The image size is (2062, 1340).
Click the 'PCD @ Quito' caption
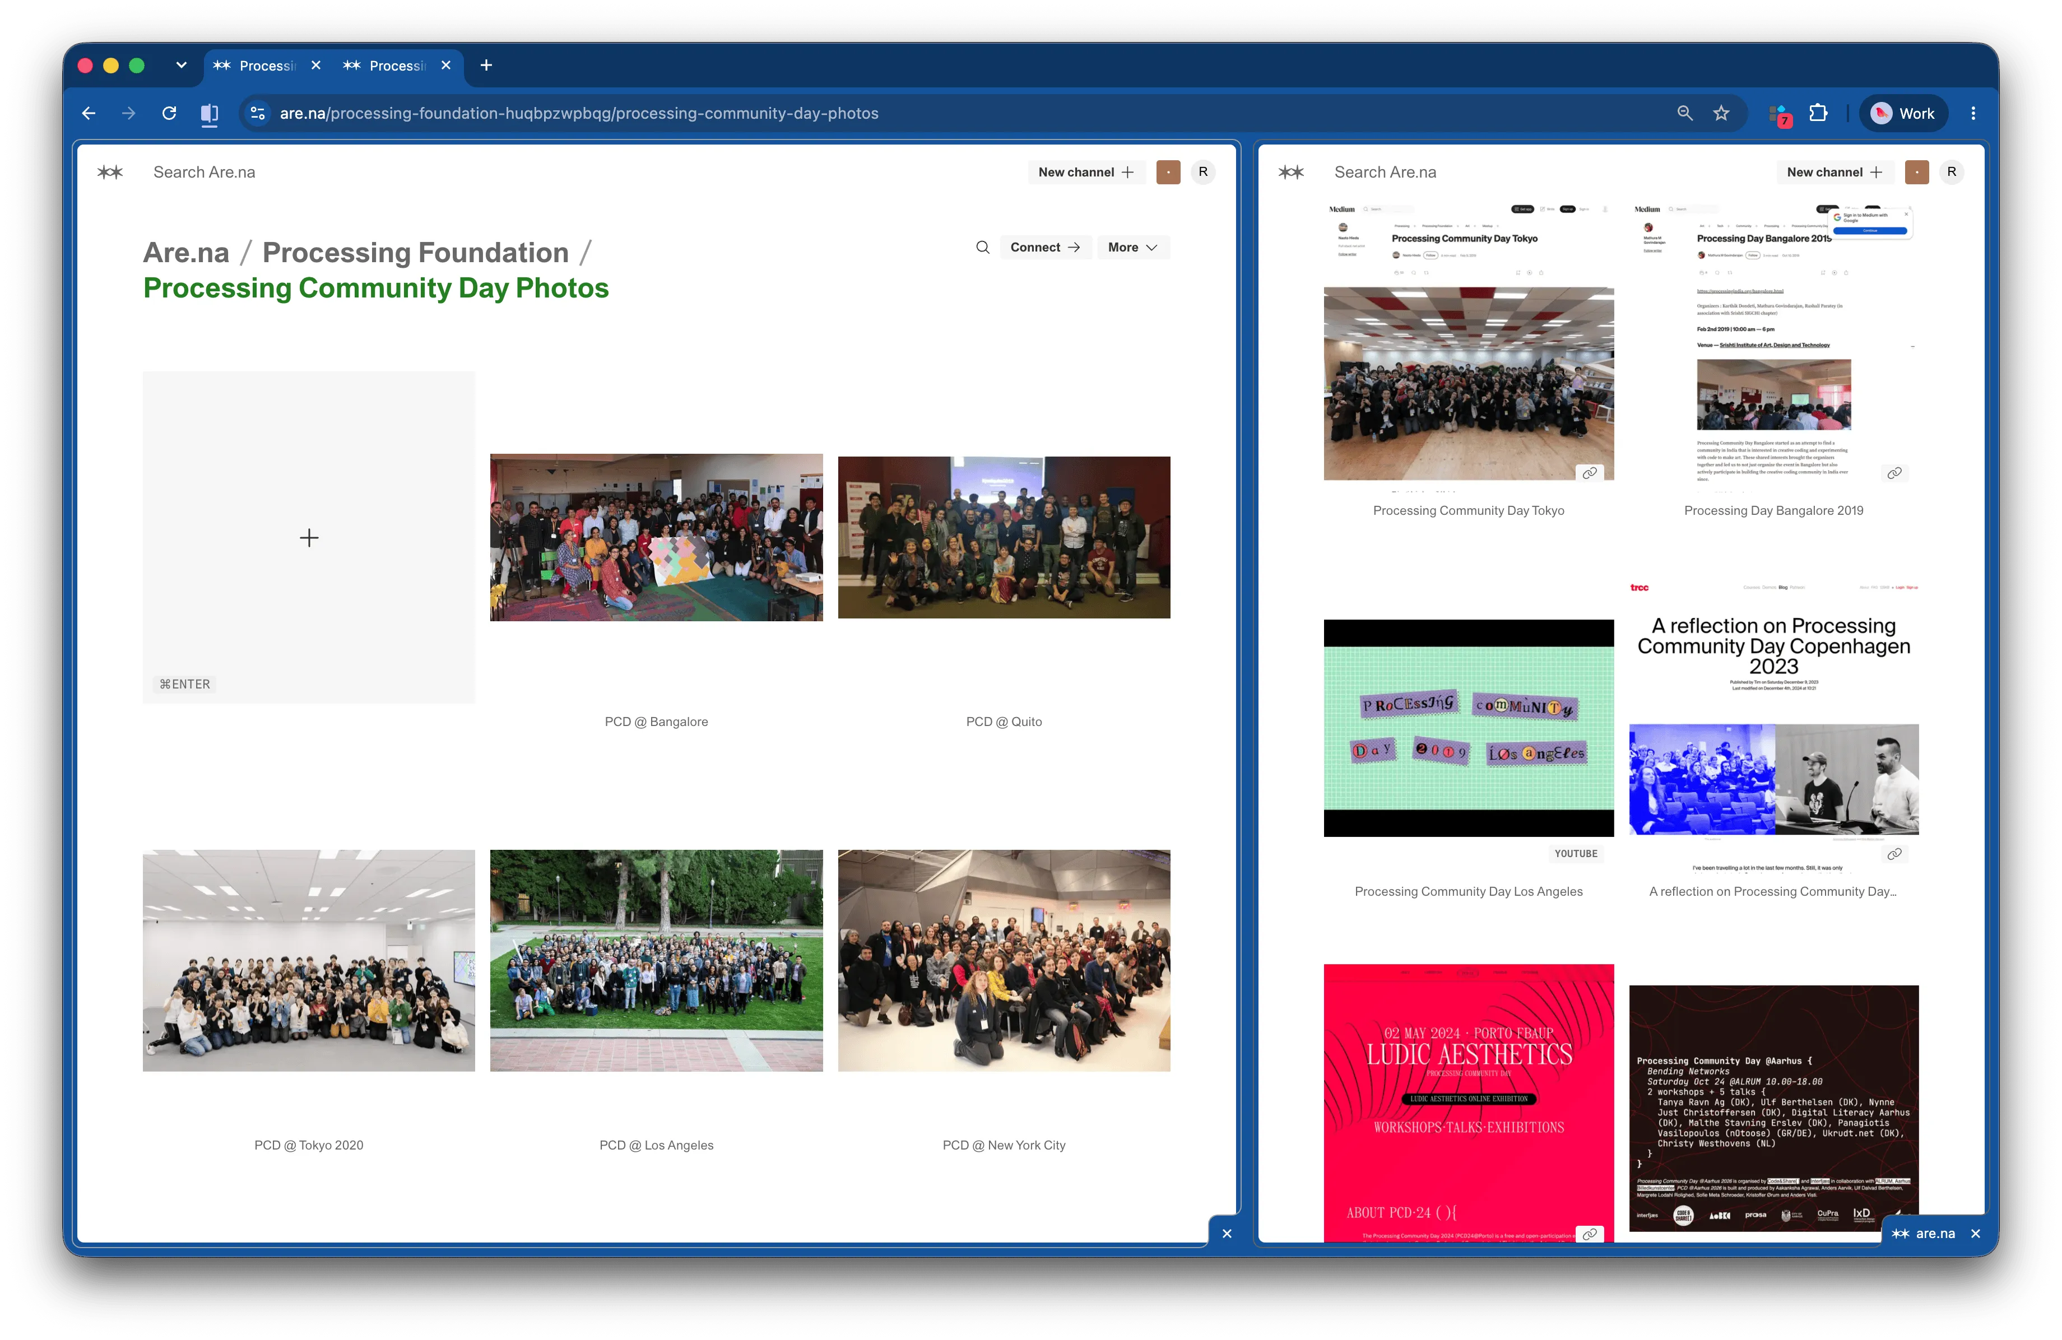point(1004,722)
